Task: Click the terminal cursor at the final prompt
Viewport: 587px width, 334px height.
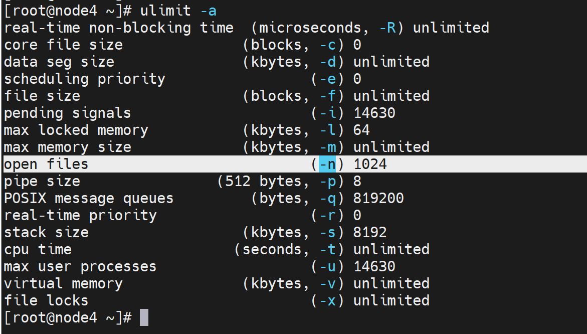Action: 144,317
